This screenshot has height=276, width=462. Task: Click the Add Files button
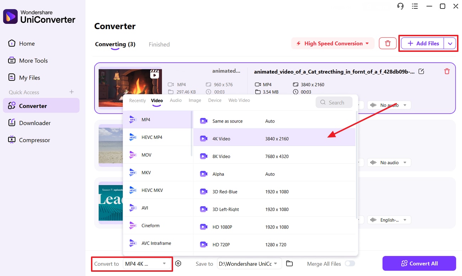423,43
